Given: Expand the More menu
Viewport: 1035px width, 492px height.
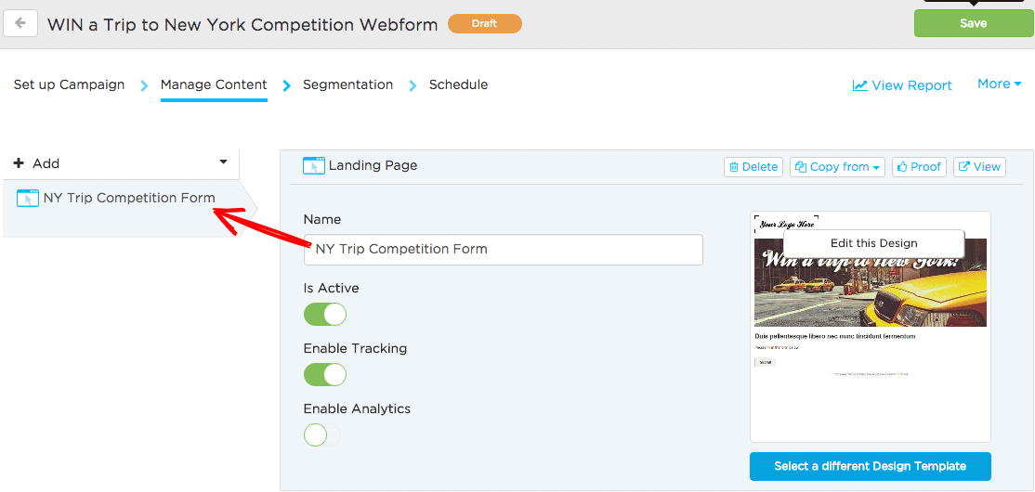Looking at the screenshot, I should point(1000,84).
